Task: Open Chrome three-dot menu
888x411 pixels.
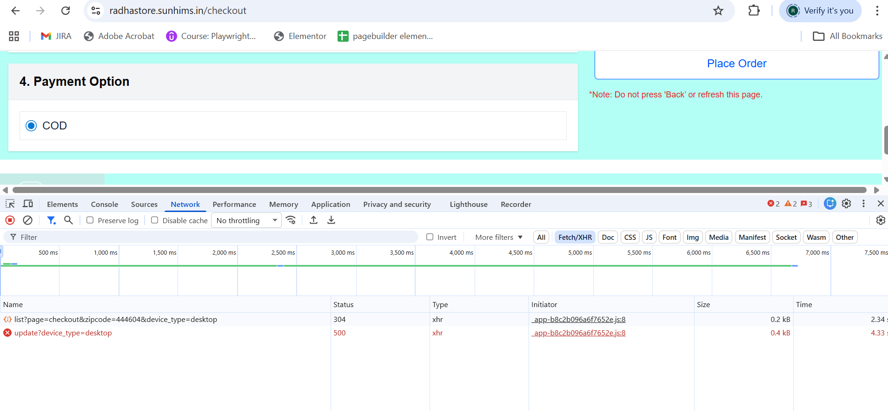Action: 877,11
